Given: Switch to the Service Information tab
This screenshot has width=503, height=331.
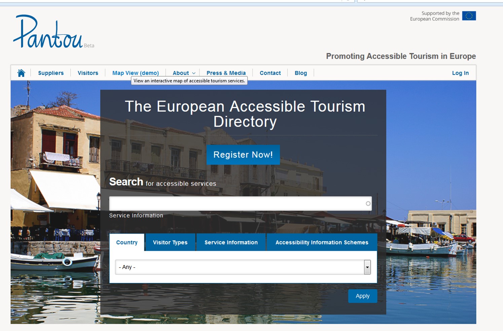Looking at the screenshot, I should point(231,242).
